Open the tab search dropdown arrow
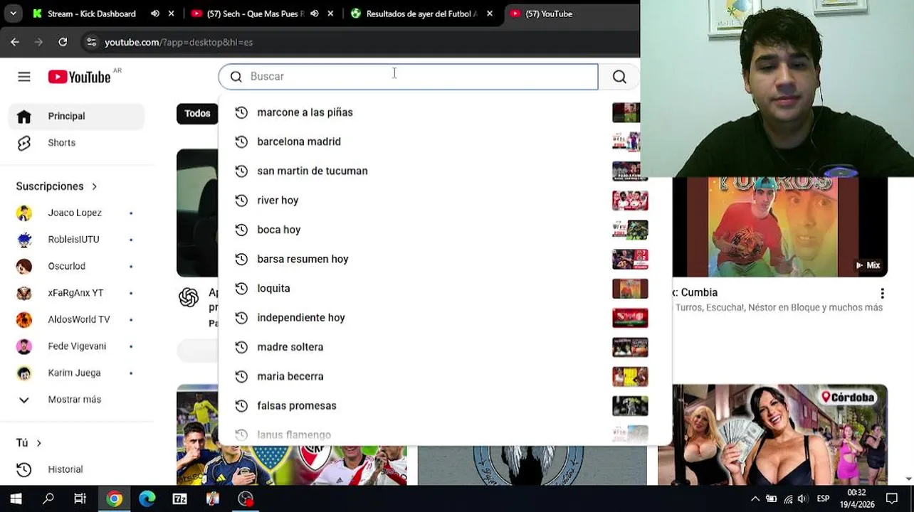 13,14
